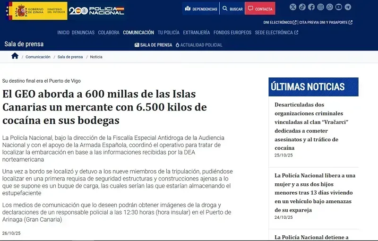
Task: Open Cita Previa DNI y Pasaporte link
Action: pos(326,22)
